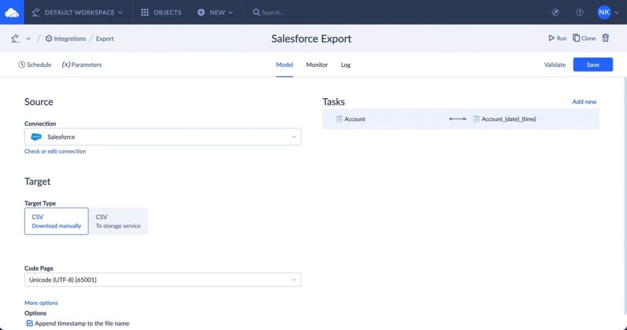
Task: Go to Integrations breadcrumb
Action: (x=66, y=39)
